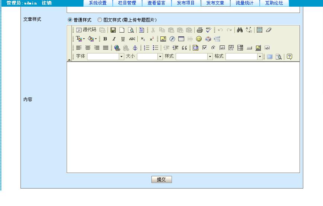Click the Find binoculars icon
The image size is (323, 206).
[240, 30]
